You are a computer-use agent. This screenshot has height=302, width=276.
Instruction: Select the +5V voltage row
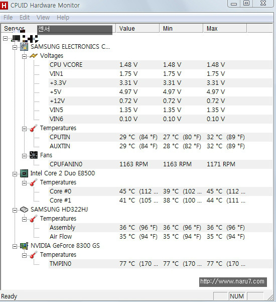click(x=161, y=92)
